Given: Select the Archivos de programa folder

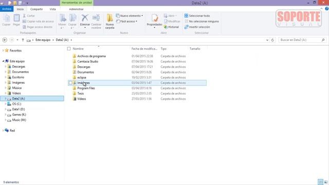Looking at the screenshot, I should pyautogui.click(x=92, y=56).
